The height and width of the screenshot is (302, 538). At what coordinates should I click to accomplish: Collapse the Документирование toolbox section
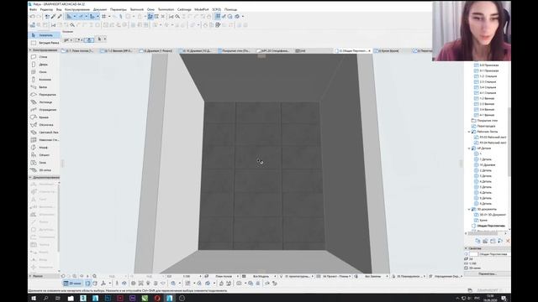coord(30,177)
